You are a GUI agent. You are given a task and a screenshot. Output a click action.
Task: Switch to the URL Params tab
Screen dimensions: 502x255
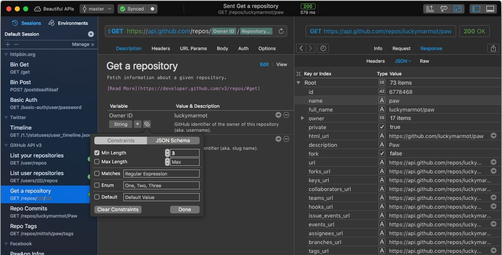[x=193, y=48]
